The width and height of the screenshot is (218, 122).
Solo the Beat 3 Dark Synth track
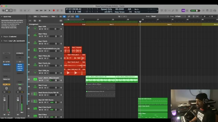[42, 110]
